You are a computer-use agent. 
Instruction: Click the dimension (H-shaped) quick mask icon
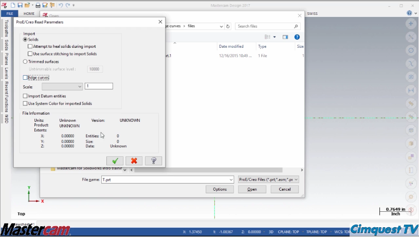tap(411, 90)
